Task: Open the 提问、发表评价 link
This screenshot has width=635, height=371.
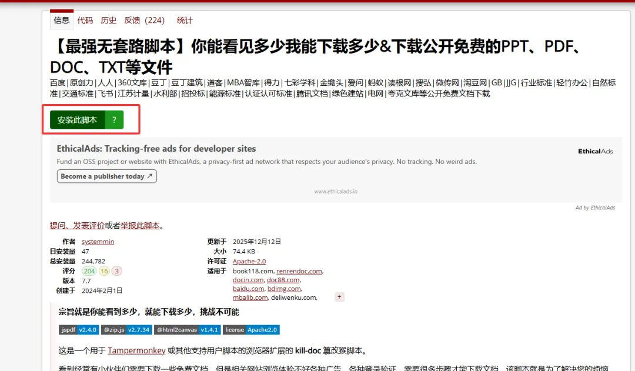Action: [78, 226]
